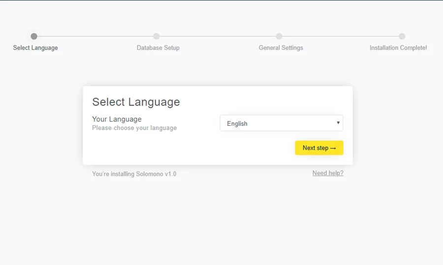Click the 'You're installing Solomono v1.0' text

coord(134,174)
